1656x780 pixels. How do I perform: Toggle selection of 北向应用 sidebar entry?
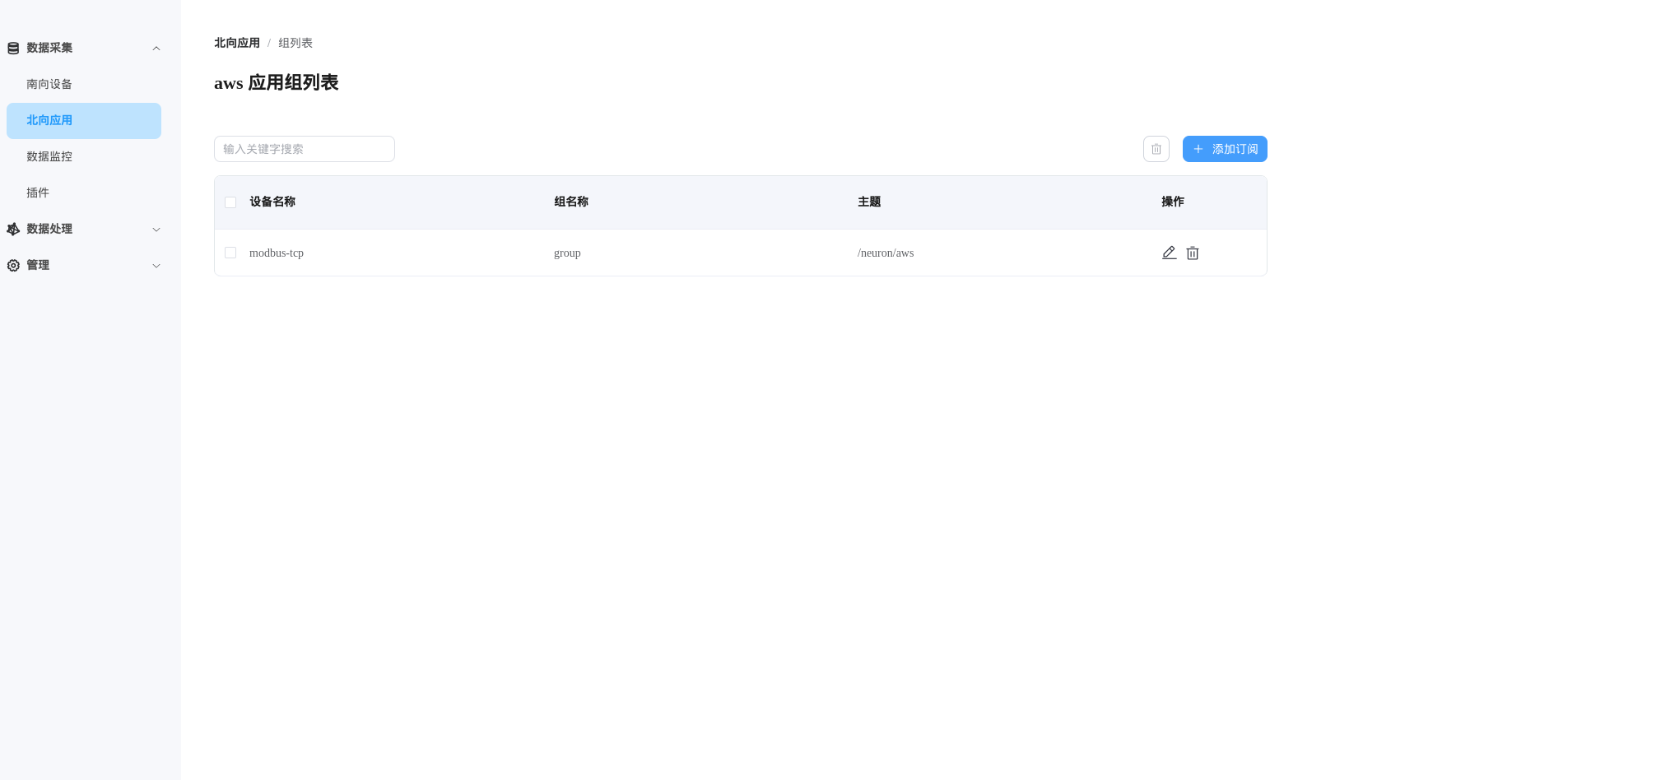83,120
